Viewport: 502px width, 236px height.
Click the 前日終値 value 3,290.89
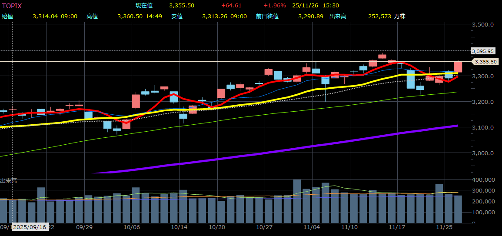tap(311, 16)
